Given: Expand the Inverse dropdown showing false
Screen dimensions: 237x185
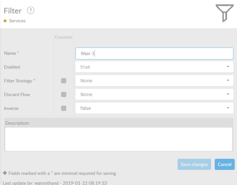Looking at the screenshot, I should click(x=154, y=108).
